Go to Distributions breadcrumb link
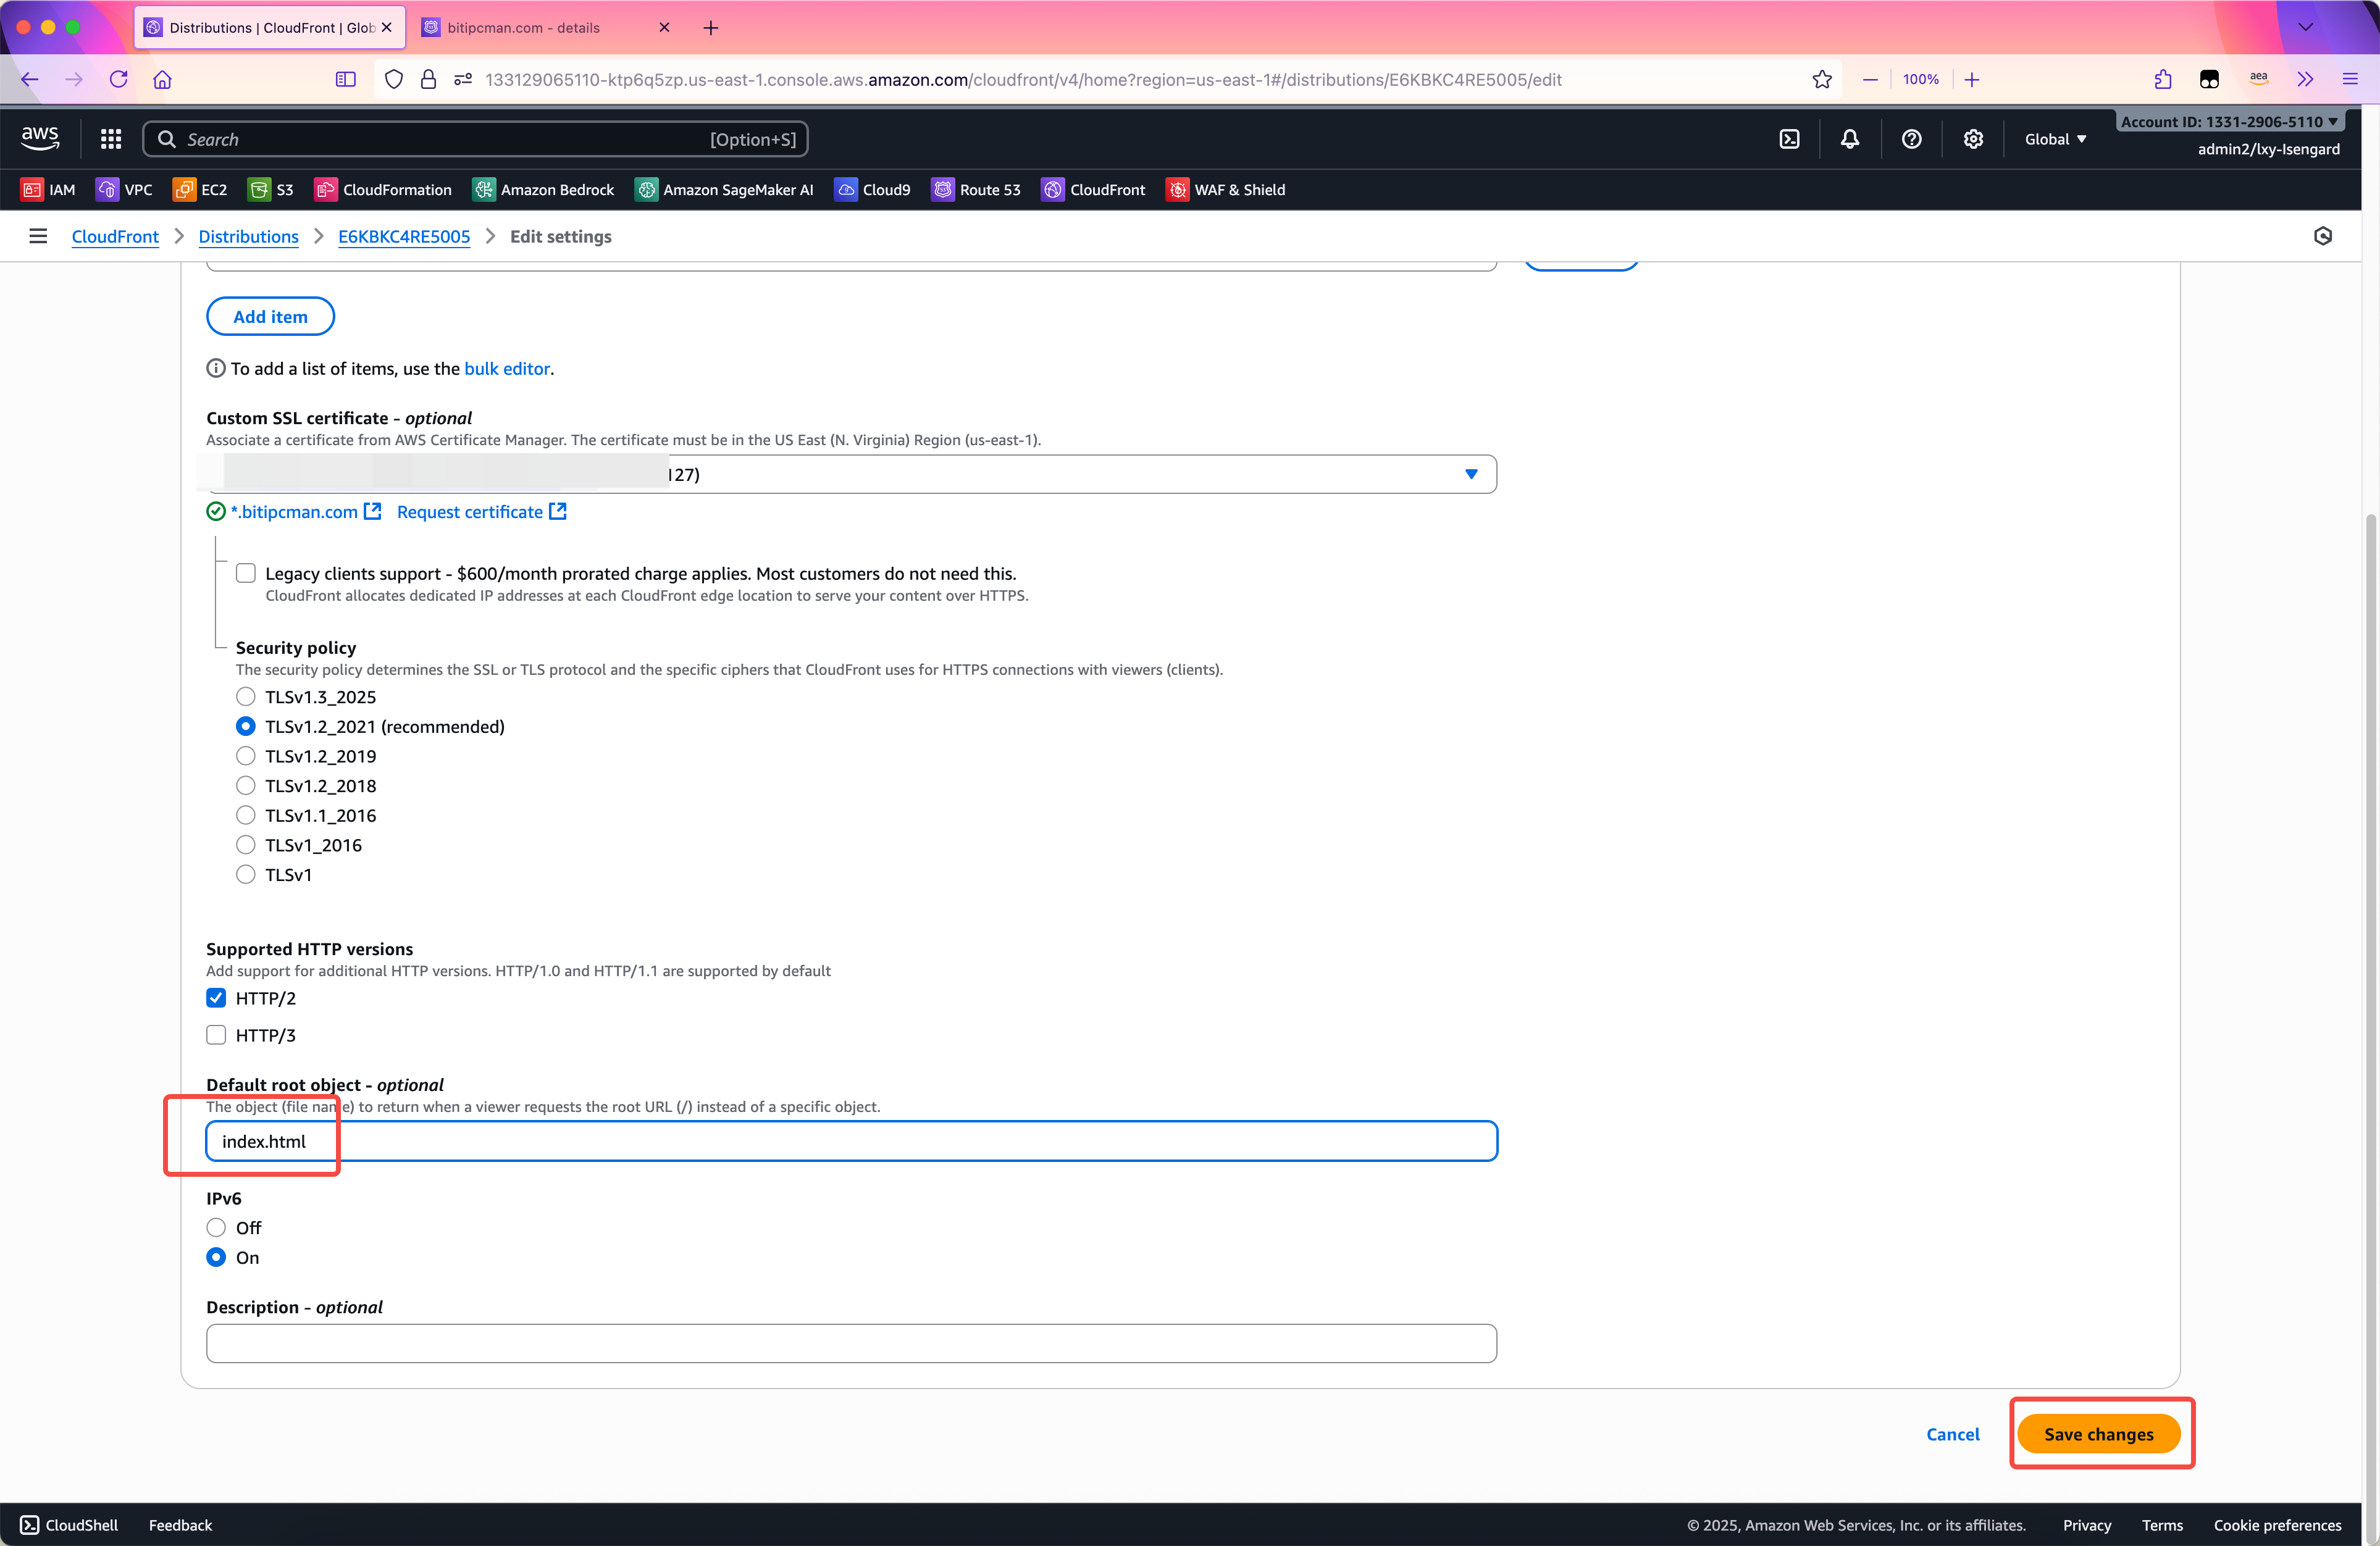 click(248, 236)
